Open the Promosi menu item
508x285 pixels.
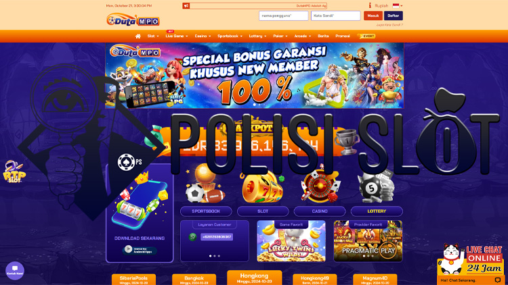[343, 36]
